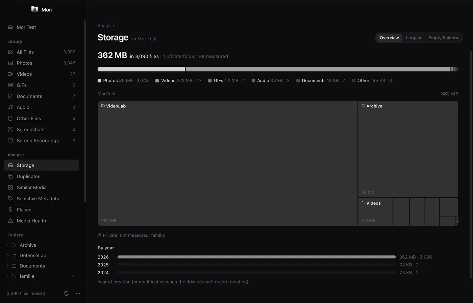
Task: Expand the DefenseLab folder chevron
Action: 8,256
